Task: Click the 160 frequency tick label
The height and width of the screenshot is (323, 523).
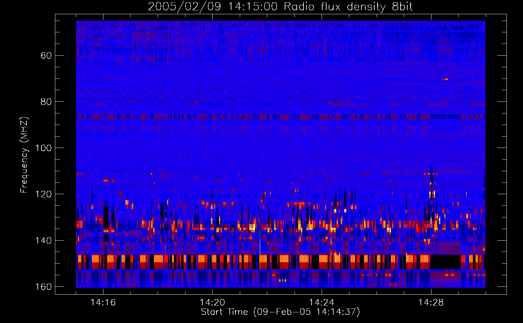Action: click(43, 287)
